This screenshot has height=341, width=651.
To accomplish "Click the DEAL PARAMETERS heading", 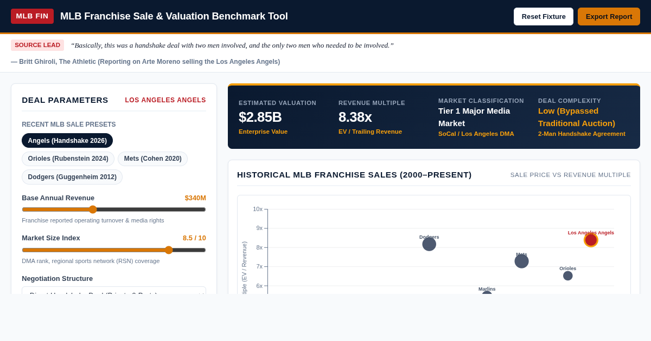I will tap(65, 100).
